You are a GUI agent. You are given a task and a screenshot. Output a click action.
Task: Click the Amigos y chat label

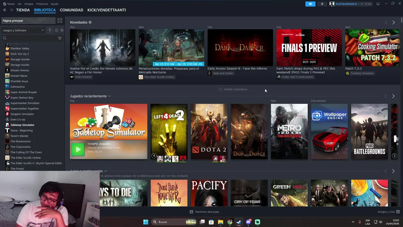386,212
